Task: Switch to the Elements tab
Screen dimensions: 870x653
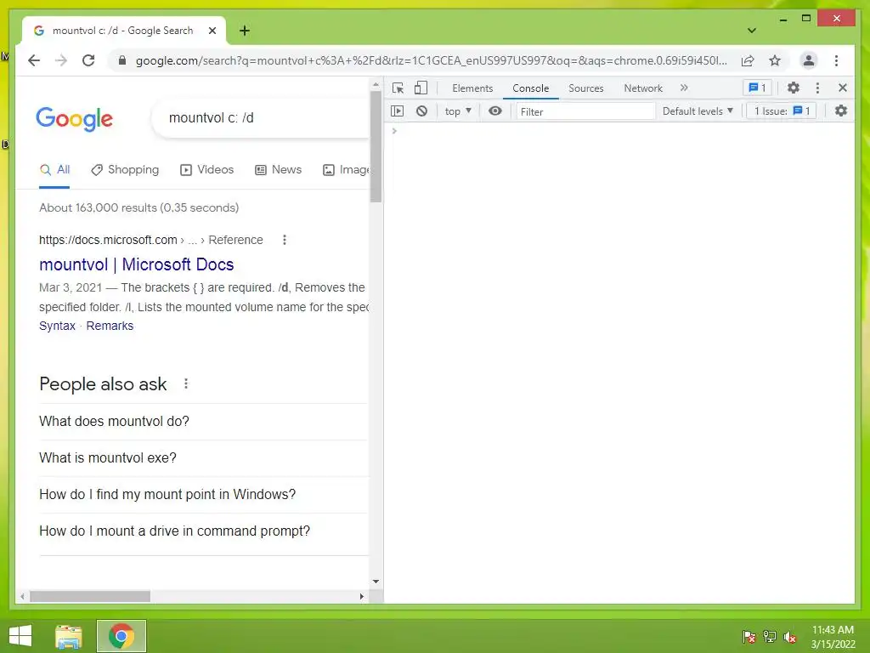Action: pos(472,88)
